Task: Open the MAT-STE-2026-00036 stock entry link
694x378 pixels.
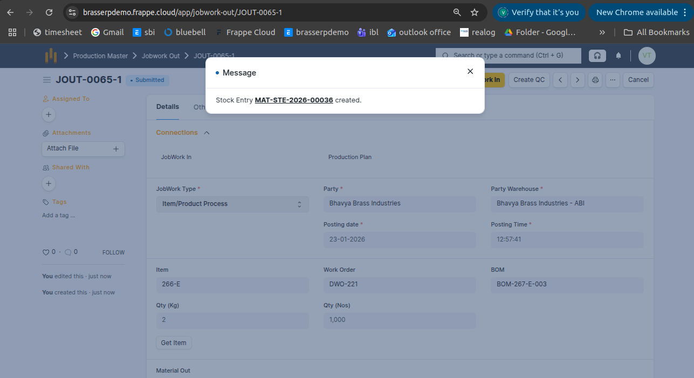Action: (x=294, y=100)
